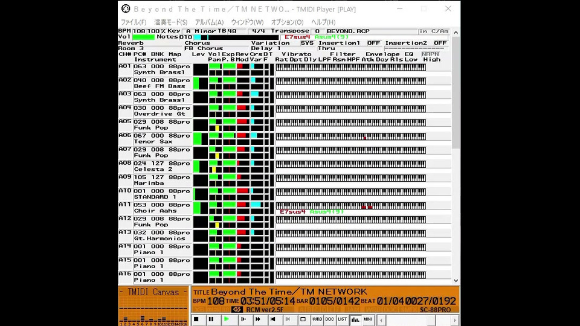Click the Key A Minor field
The width and height of the screenshot is (580, 326).
tap(201, 31)
